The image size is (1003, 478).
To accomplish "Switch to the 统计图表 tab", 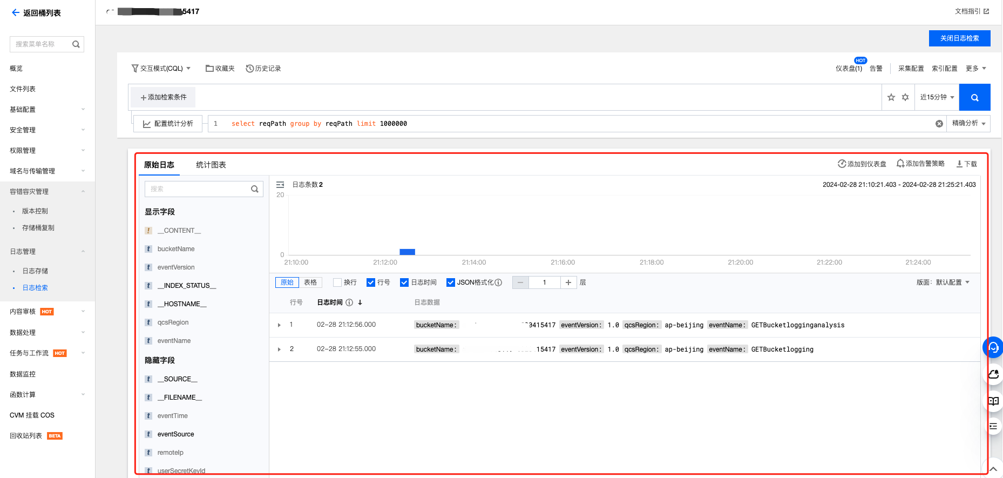I will [x=211, y=165].
